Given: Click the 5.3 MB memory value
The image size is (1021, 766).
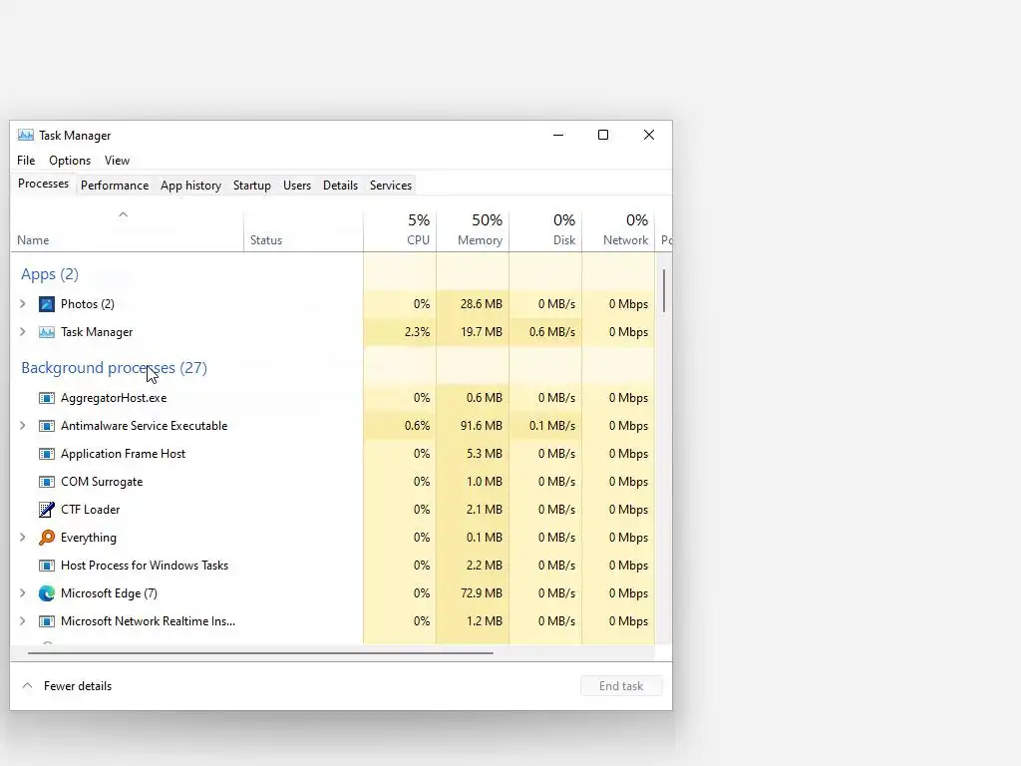Looking at the screenshot, I should 485,454.
